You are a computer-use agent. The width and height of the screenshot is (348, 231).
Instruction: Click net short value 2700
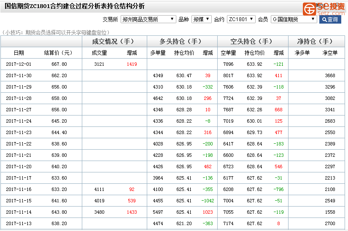pos(330,223)
